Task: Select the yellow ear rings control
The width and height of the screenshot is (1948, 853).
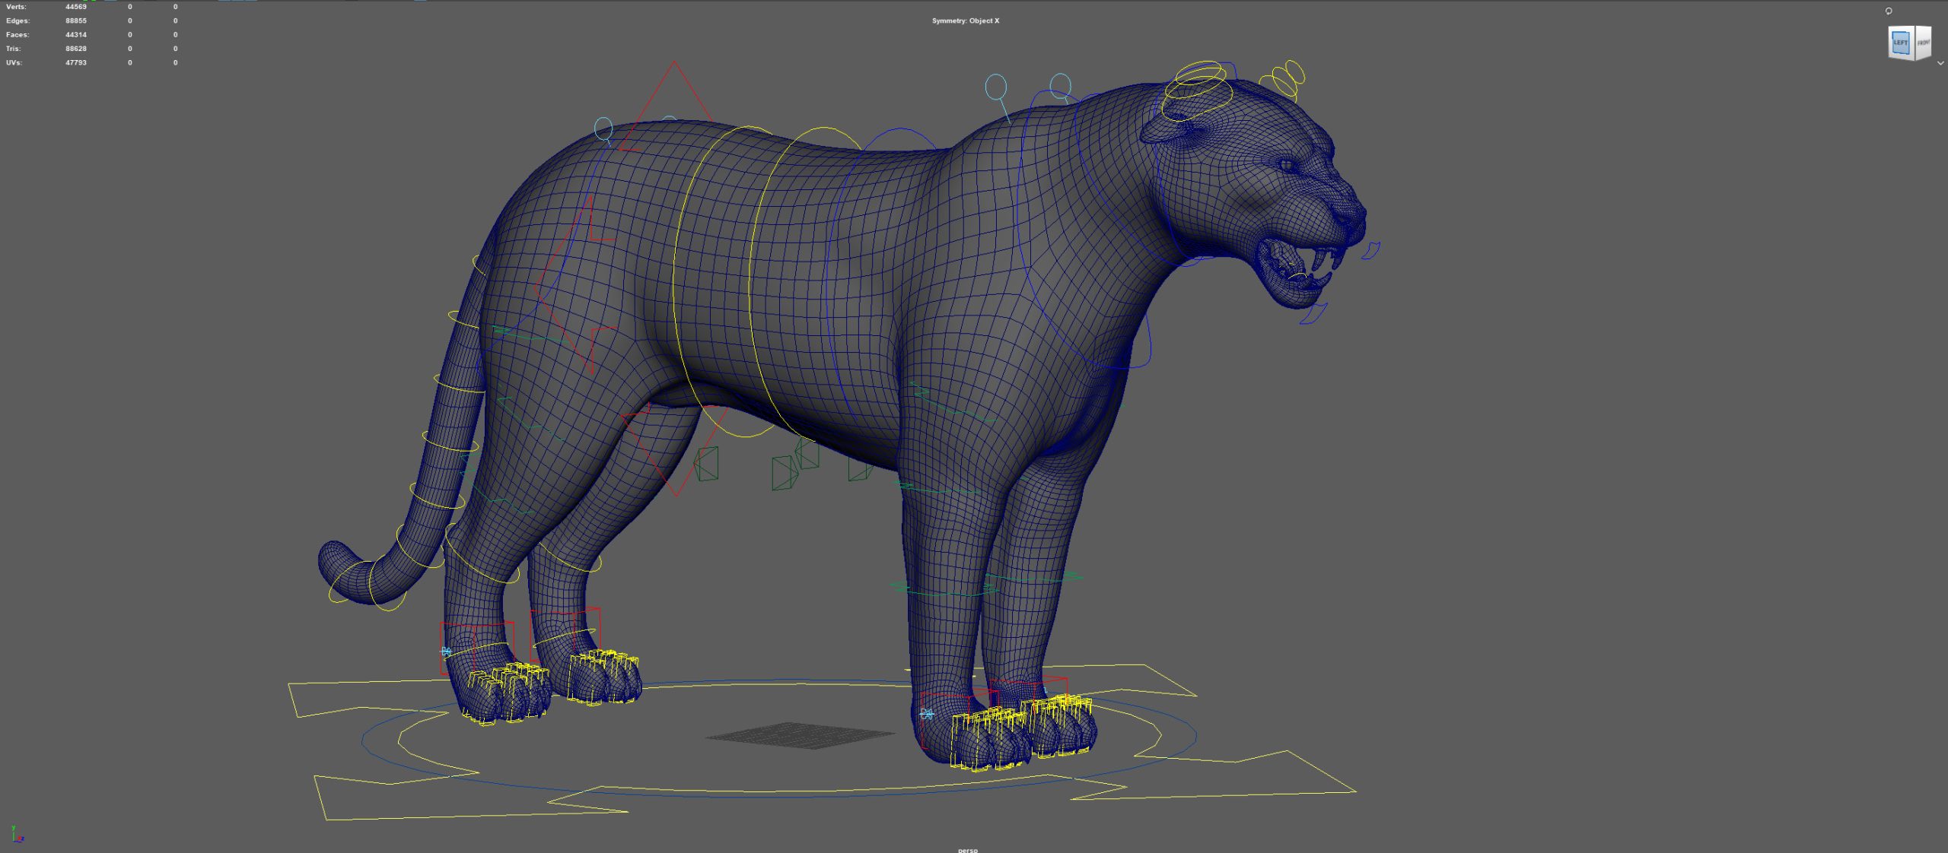Action: click(x=1284, y=79)
